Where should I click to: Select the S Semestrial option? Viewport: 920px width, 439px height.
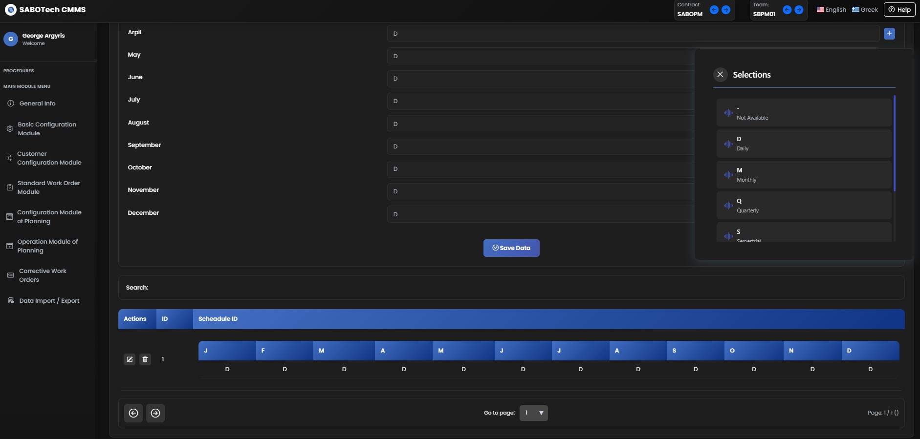point(804,232)
